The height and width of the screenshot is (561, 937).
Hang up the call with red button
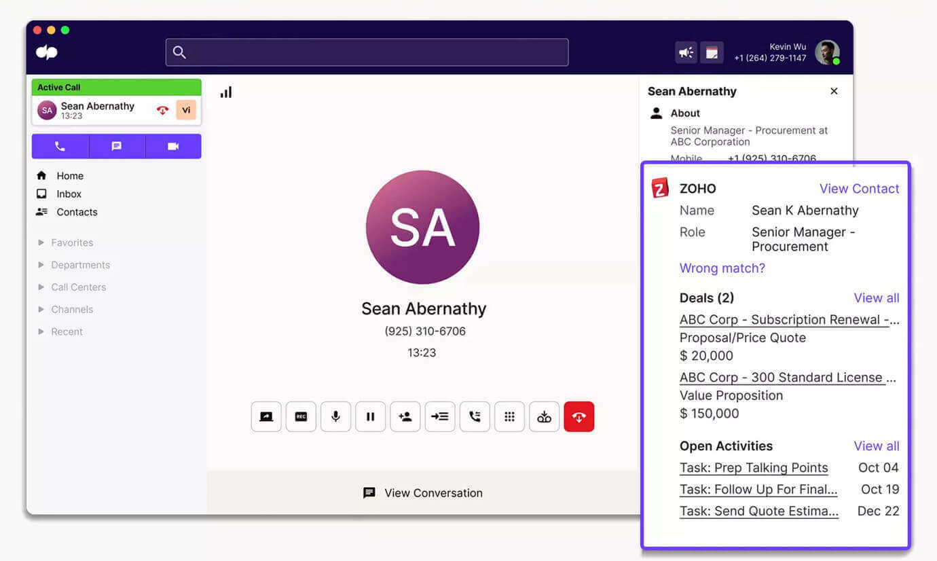[578, 416]
